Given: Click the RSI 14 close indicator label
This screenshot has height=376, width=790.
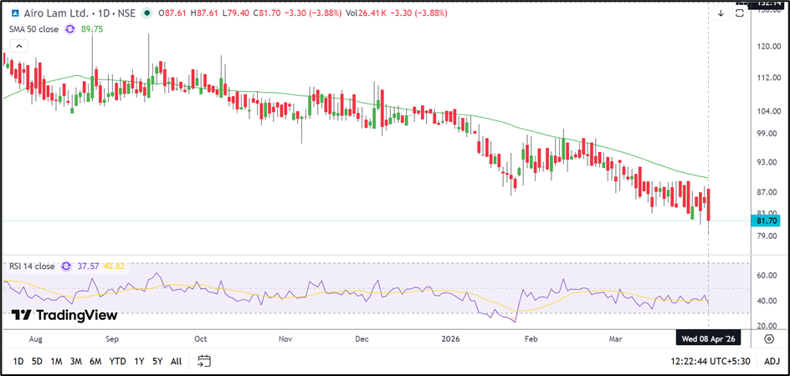Looking at the screenshot, I should (x=31, y=267).
